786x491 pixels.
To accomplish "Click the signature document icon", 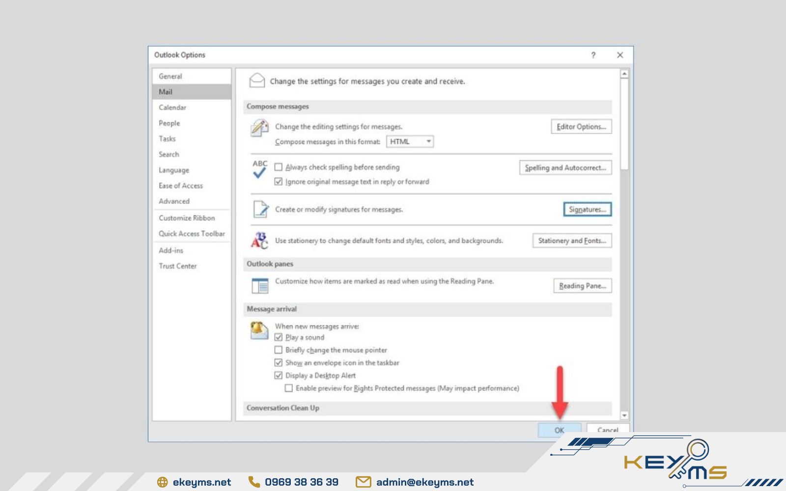I will (x=260, y=209).
